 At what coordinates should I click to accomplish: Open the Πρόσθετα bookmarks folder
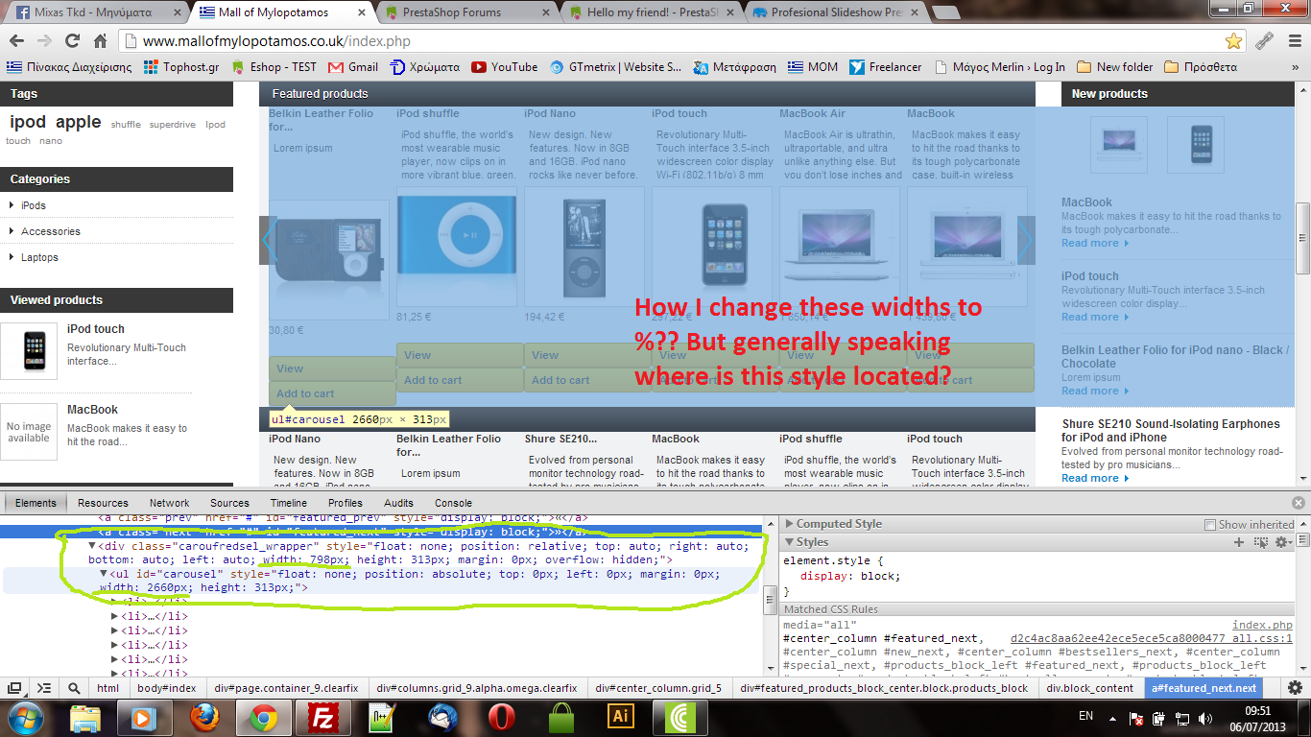[x=1201, y=67]
